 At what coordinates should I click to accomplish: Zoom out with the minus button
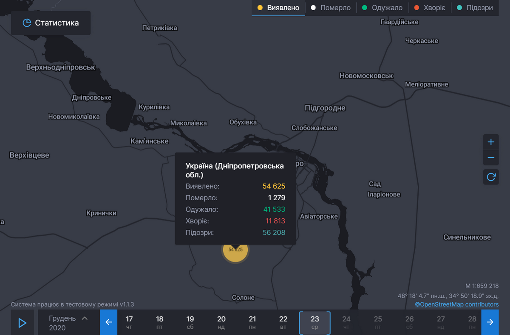(491, 158)
